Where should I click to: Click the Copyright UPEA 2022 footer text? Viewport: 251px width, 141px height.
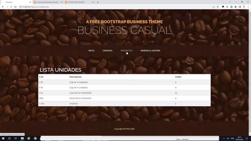pyautogui.click(x=124, y=129)
